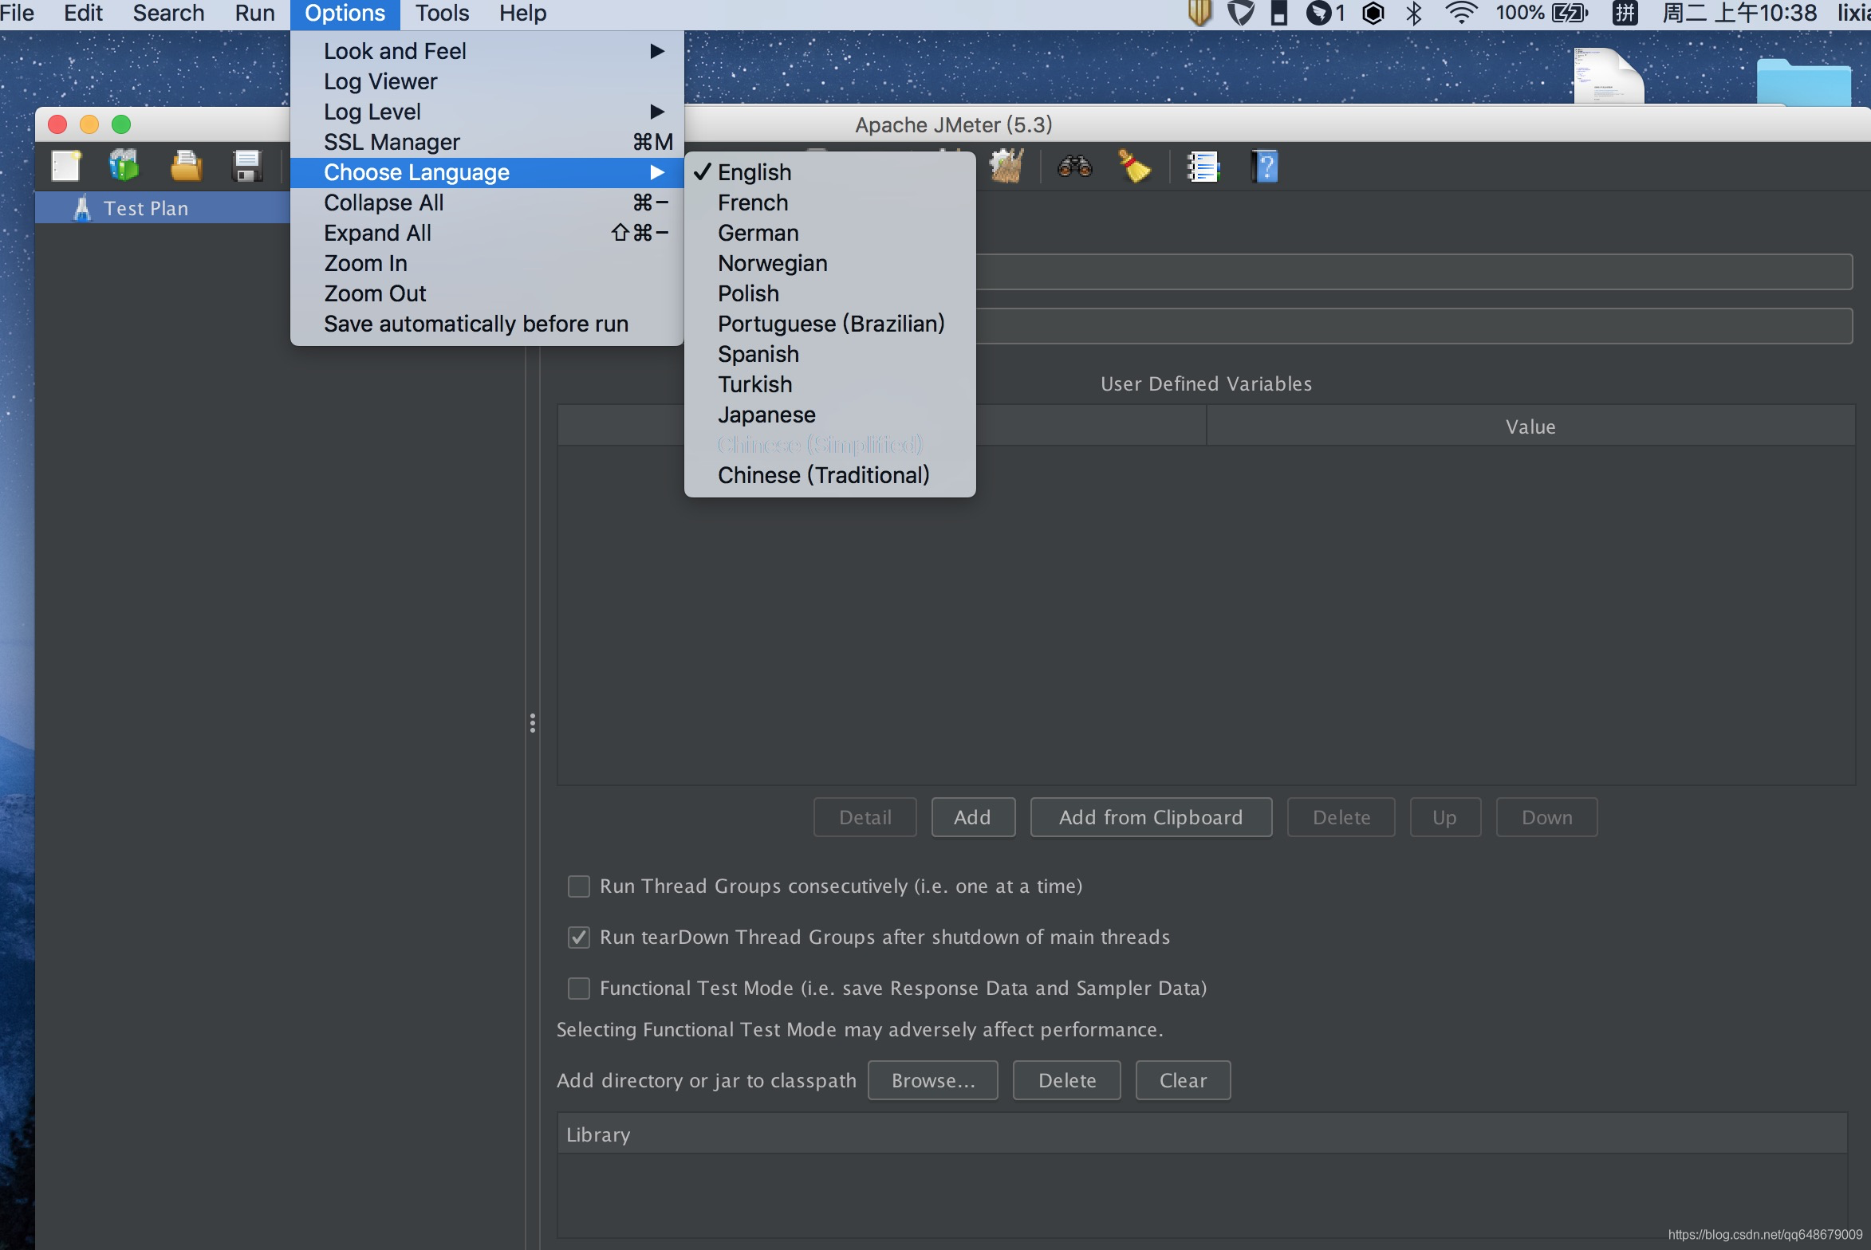Click the help icon in toolbar

coord(1262,167)
